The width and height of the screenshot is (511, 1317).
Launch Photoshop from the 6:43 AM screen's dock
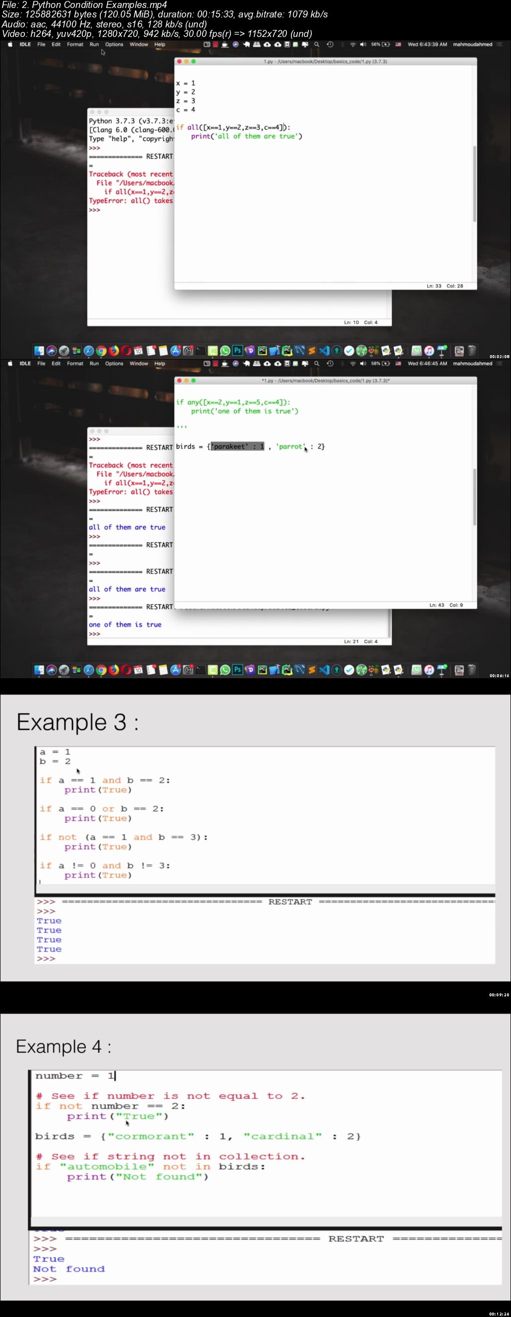click(237, 350)
